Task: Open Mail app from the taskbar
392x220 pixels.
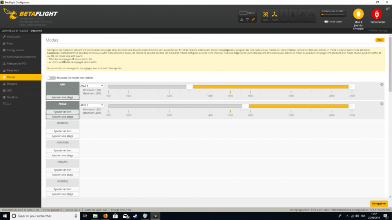Action: pos(126,216)
